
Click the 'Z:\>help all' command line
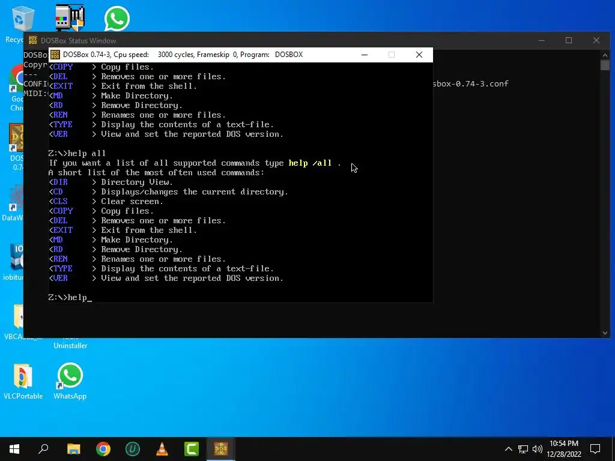(77, 153)
